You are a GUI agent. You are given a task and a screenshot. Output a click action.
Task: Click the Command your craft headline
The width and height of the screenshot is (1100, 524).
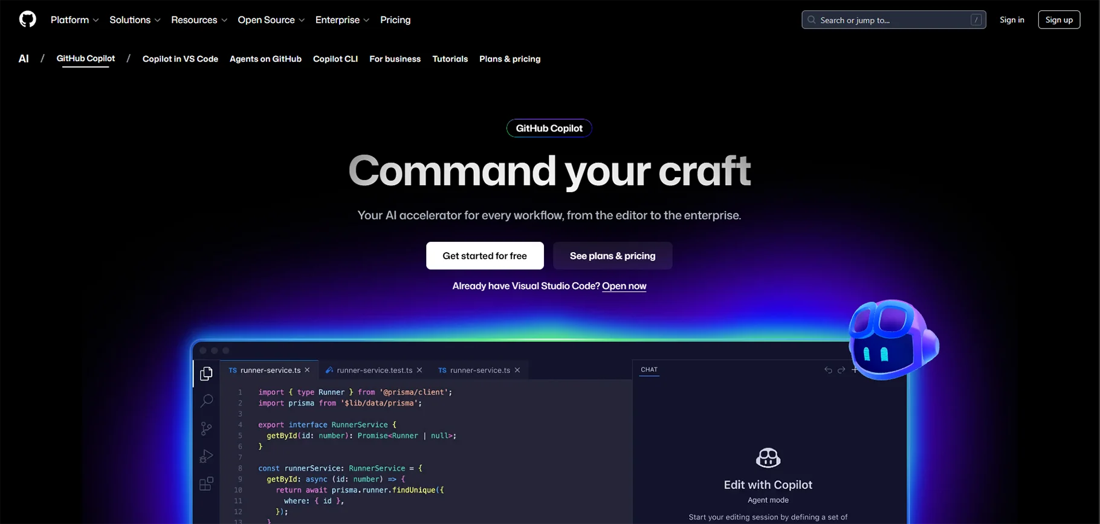pyautogui.click(x=549, y=170)
